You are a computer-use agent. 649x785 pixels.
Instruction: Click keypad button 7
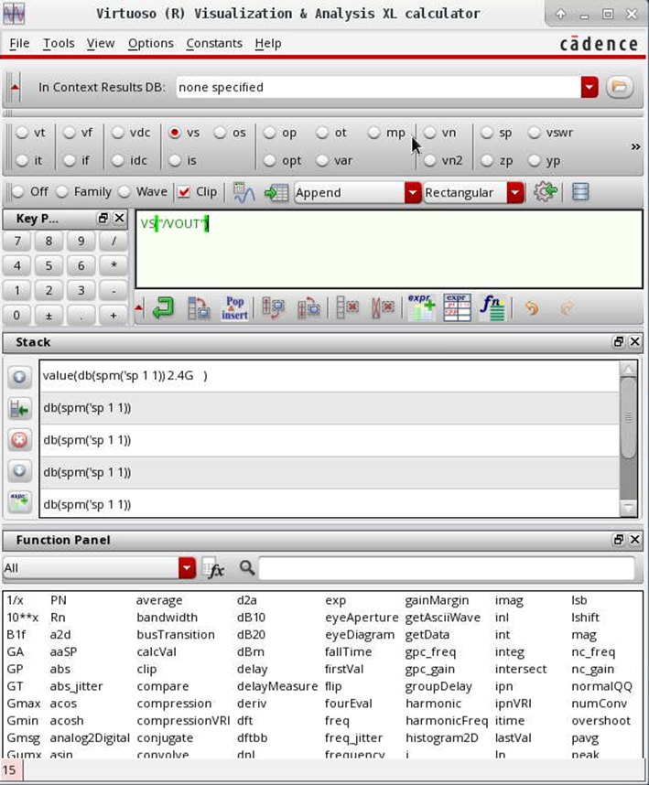17,242
